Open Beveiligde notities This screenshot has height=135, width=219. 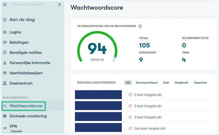[x=26, y=53]
